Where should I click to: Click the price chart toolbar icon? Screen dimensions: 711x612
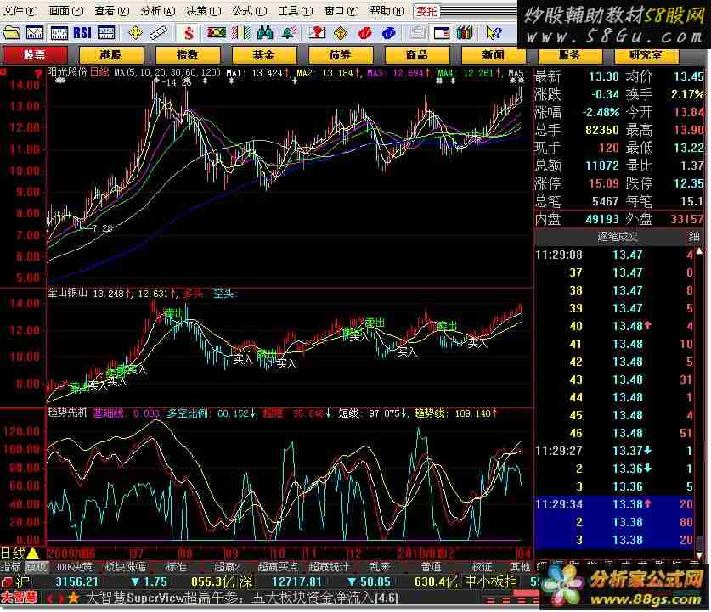pyautogui.click(x=35, y=32)
